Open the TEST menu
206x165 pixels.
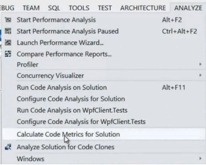coord(105,8)
